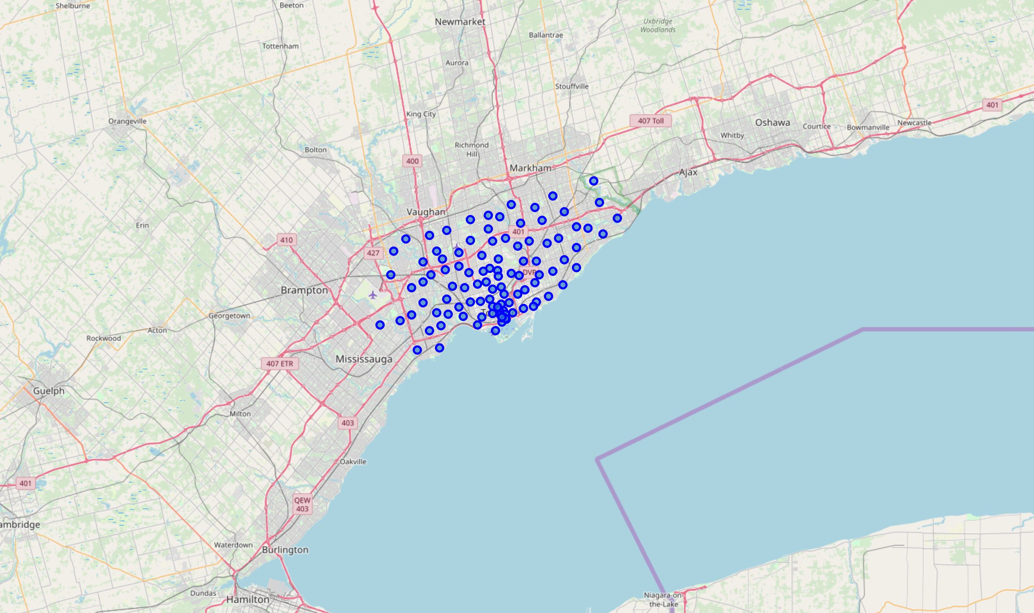This screenshot has height=613, width=1034.
Task: Click the QEW 403 highway shield
Action: pyautogui.click(x=302, y=505)
